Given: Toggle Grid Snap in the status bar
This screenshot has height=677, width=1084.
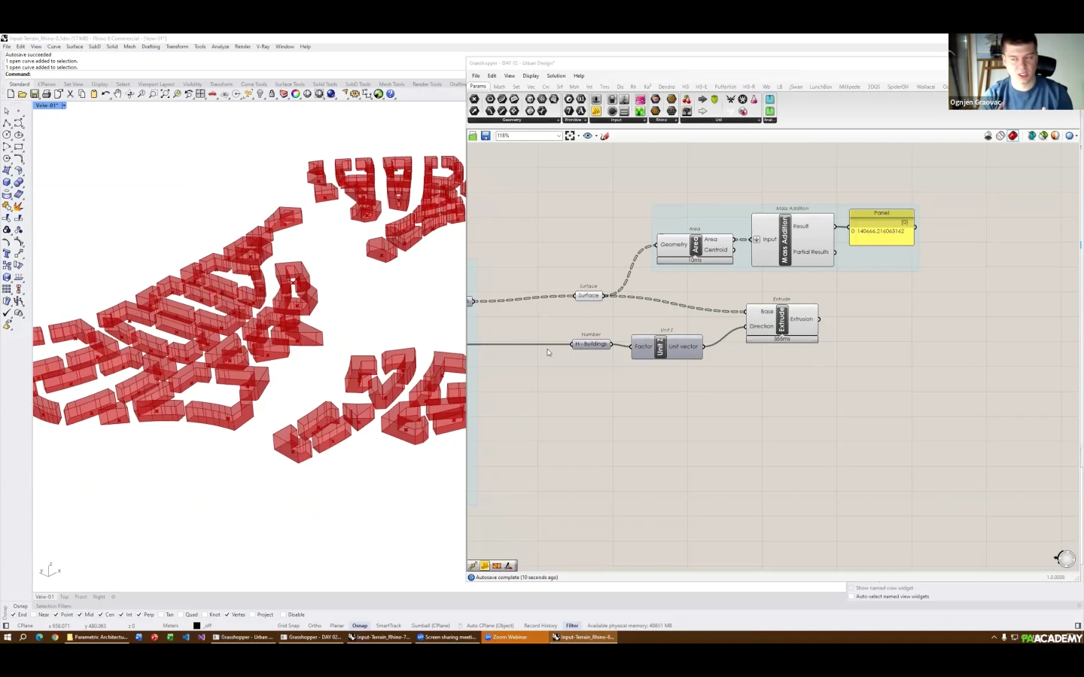Looking at the screenshot, I should [x=288, y=625].
